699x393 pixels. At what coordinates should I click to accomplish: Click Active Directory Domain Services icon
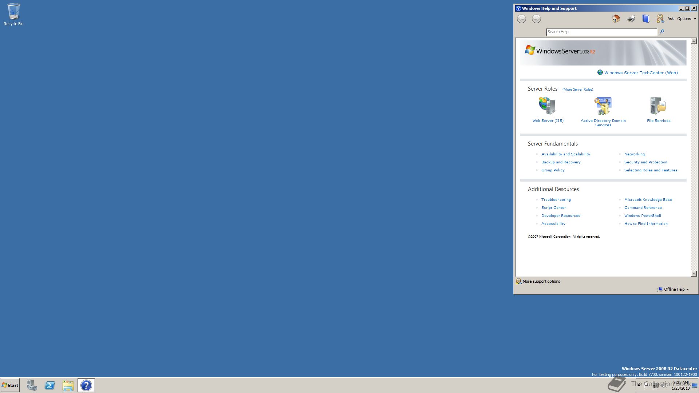[603, 106]
